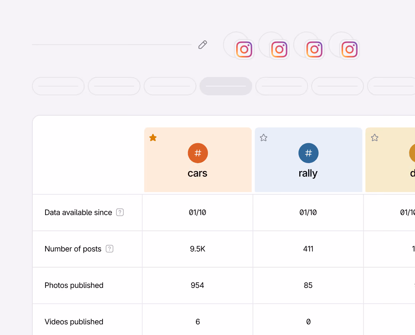Click the 954 photos value for cars

(198, 285)
